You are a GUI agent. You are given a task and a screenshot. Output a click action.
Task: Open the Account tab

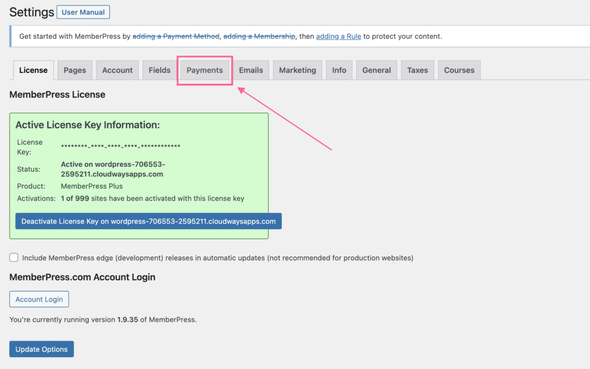click(x=117, y=70)
